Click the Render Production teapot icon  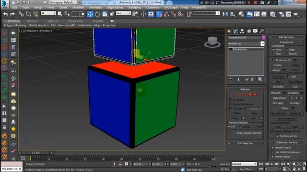click(295, 14)
